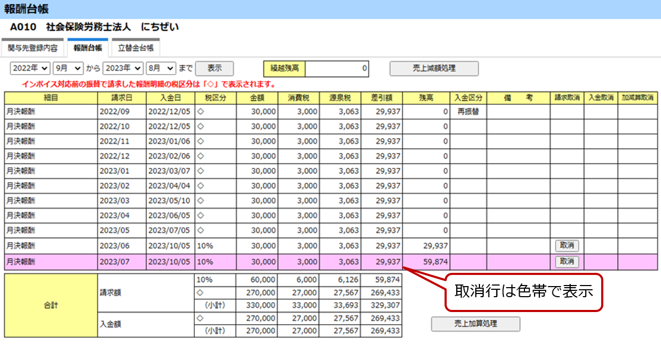Switch to the 報酬台帳 tab

(87, 48)
